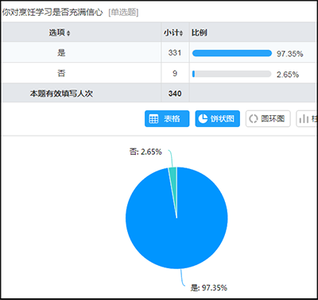The height and width of the screenshot is (300, 318).
Task: Click the 本题有效填写人次 row label
Action: (61, 94)
